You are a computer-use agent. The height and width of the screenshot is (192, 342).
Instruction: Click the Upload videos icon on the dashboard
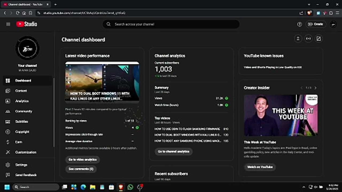[x=298, y=39]
